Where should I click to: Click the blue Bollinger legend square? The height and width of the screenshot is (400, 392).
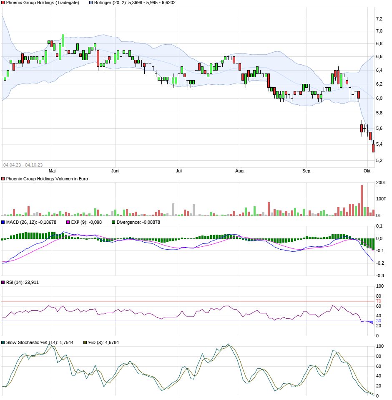(x=91, y=3)
